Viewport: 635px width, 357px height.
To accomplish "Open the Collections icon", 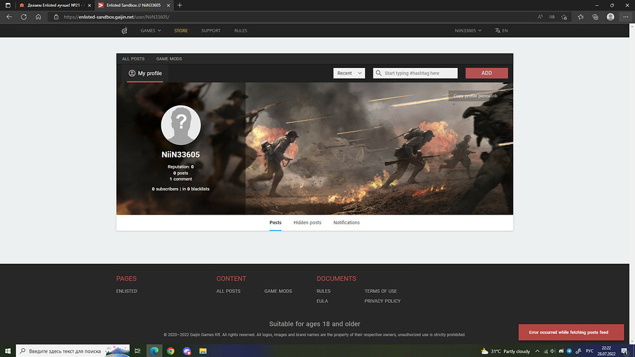I will point(596,17).
